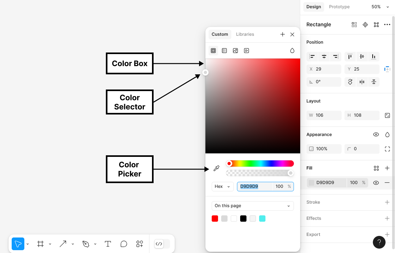The image size is (395, 253).
Task: Toggle Dev Mode switch in toolbar
Action: pyautogui.click(x=162, y=244)
